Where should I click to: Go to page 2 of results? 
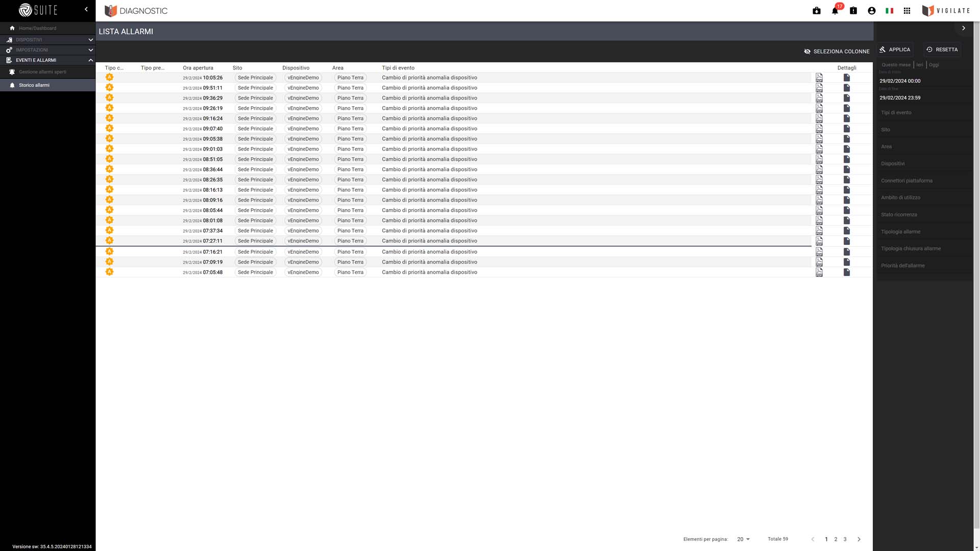click(836, 539)
